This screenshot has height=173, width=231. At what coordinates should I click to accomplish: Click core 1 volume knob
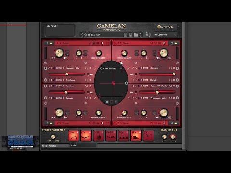coord(59,53)
